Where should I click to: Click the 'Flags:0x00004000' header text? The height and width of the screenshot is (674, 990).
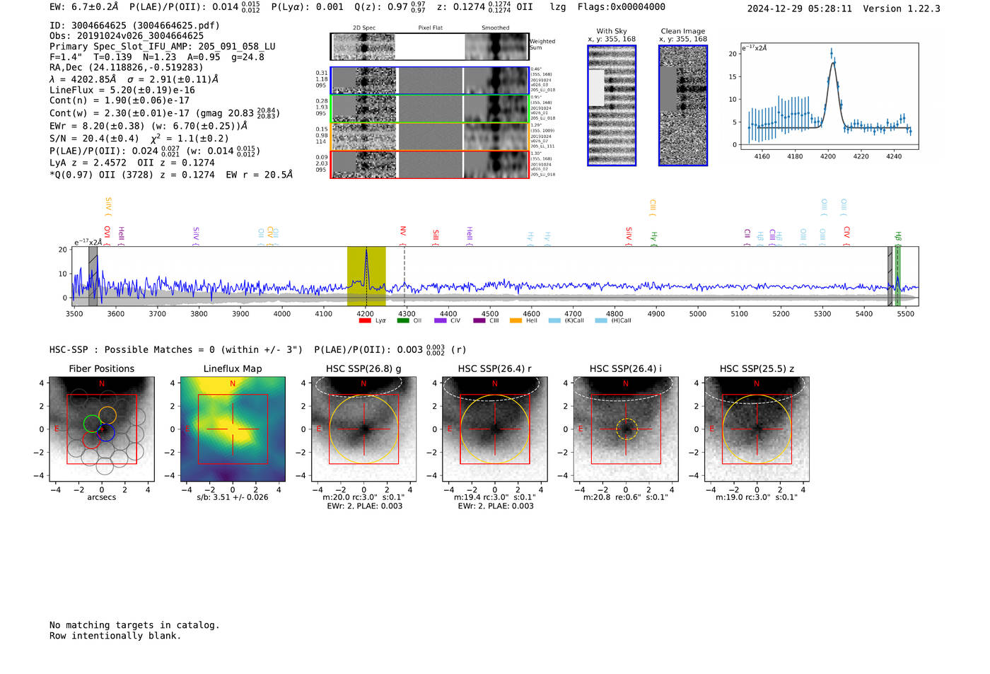pos(621,7)
